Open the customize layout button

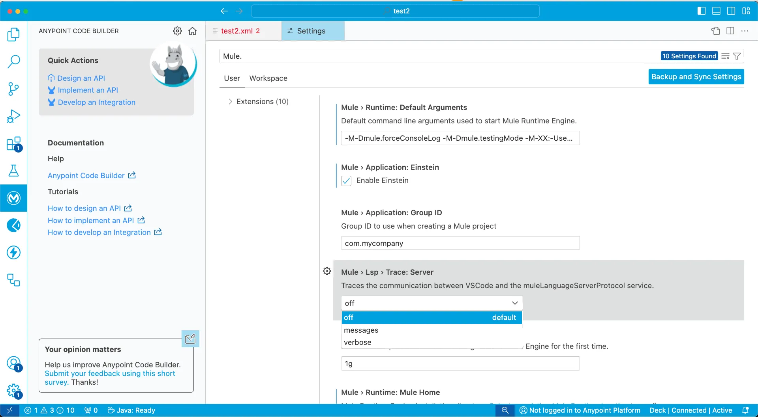click(x=746, y=11)
